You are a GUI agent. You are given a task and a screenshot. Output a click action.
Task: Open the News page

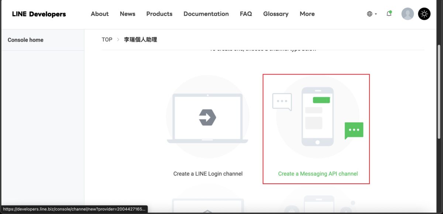coord(127,14)
